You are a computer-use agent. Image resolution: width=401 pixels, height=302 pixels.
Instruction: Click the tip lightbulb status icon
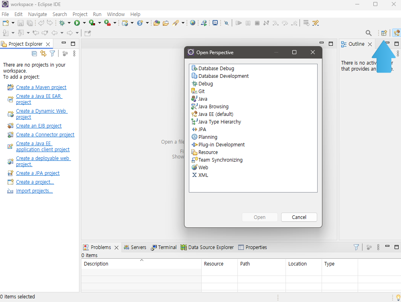398,298
